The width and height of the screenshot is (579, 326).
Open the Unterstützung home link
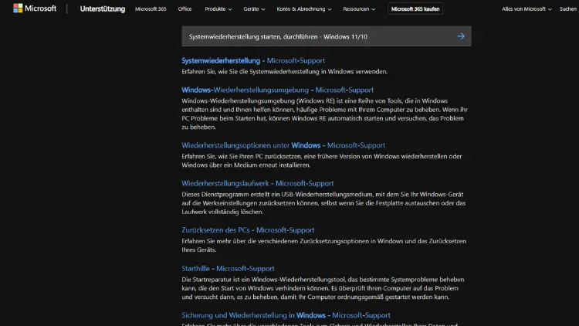[x=102, y=8]
